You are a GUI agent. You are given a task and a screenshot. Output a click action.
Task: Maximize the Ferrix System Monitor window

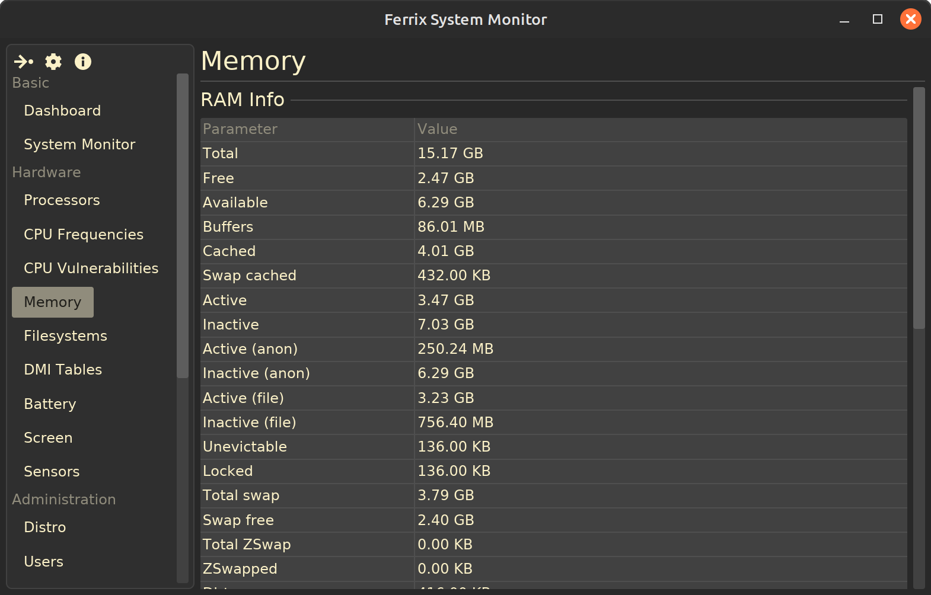tap(878, 20)
